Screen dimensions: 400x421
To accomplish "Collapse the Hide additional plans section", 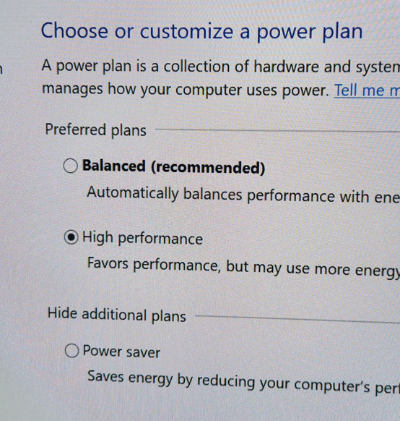I will [x=116, y=315].
